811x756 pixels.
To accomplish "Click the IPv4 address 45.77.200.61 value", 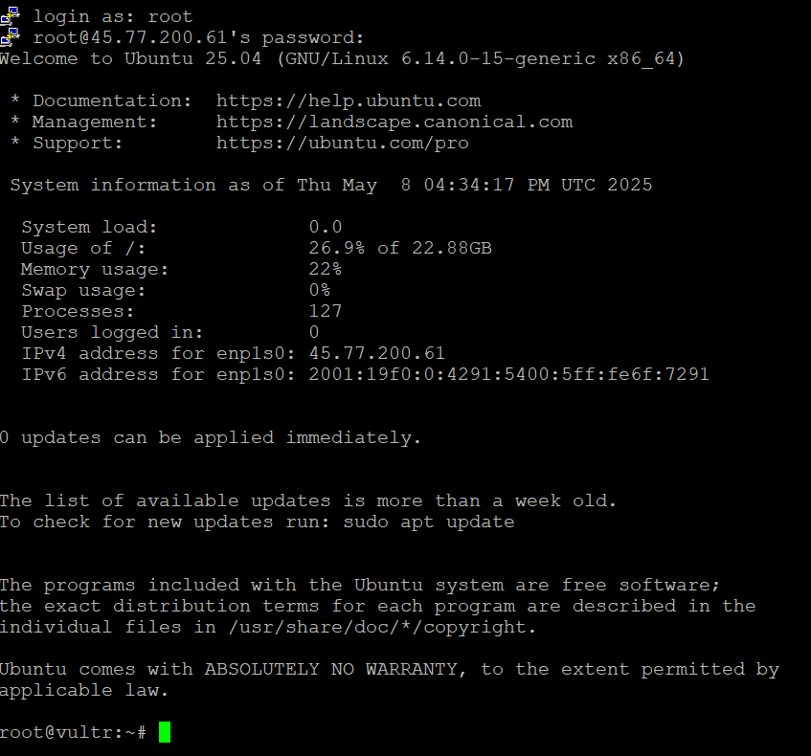I will 377,353.
